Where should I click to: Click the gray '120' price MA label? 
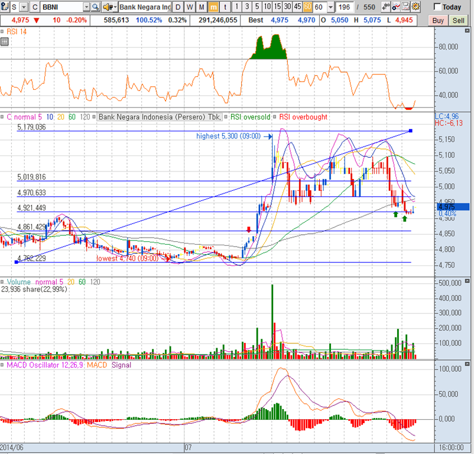coord(85,116)
